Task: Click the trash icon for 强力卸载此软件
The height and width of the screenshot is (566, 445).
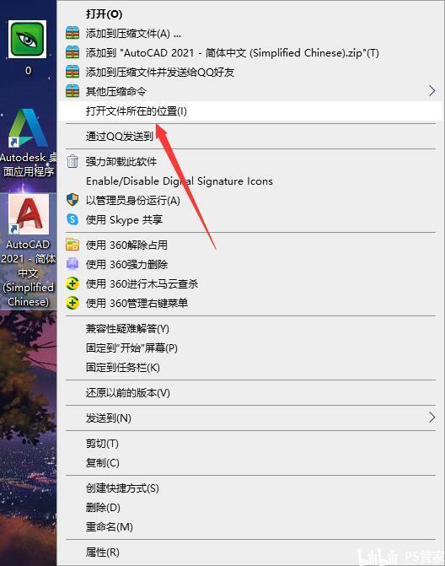Action: click(72, 161)
